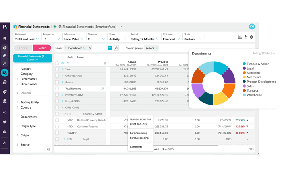Select Comments in the context menu
Viewport: 286px width, 193px height.
point(136,147)
